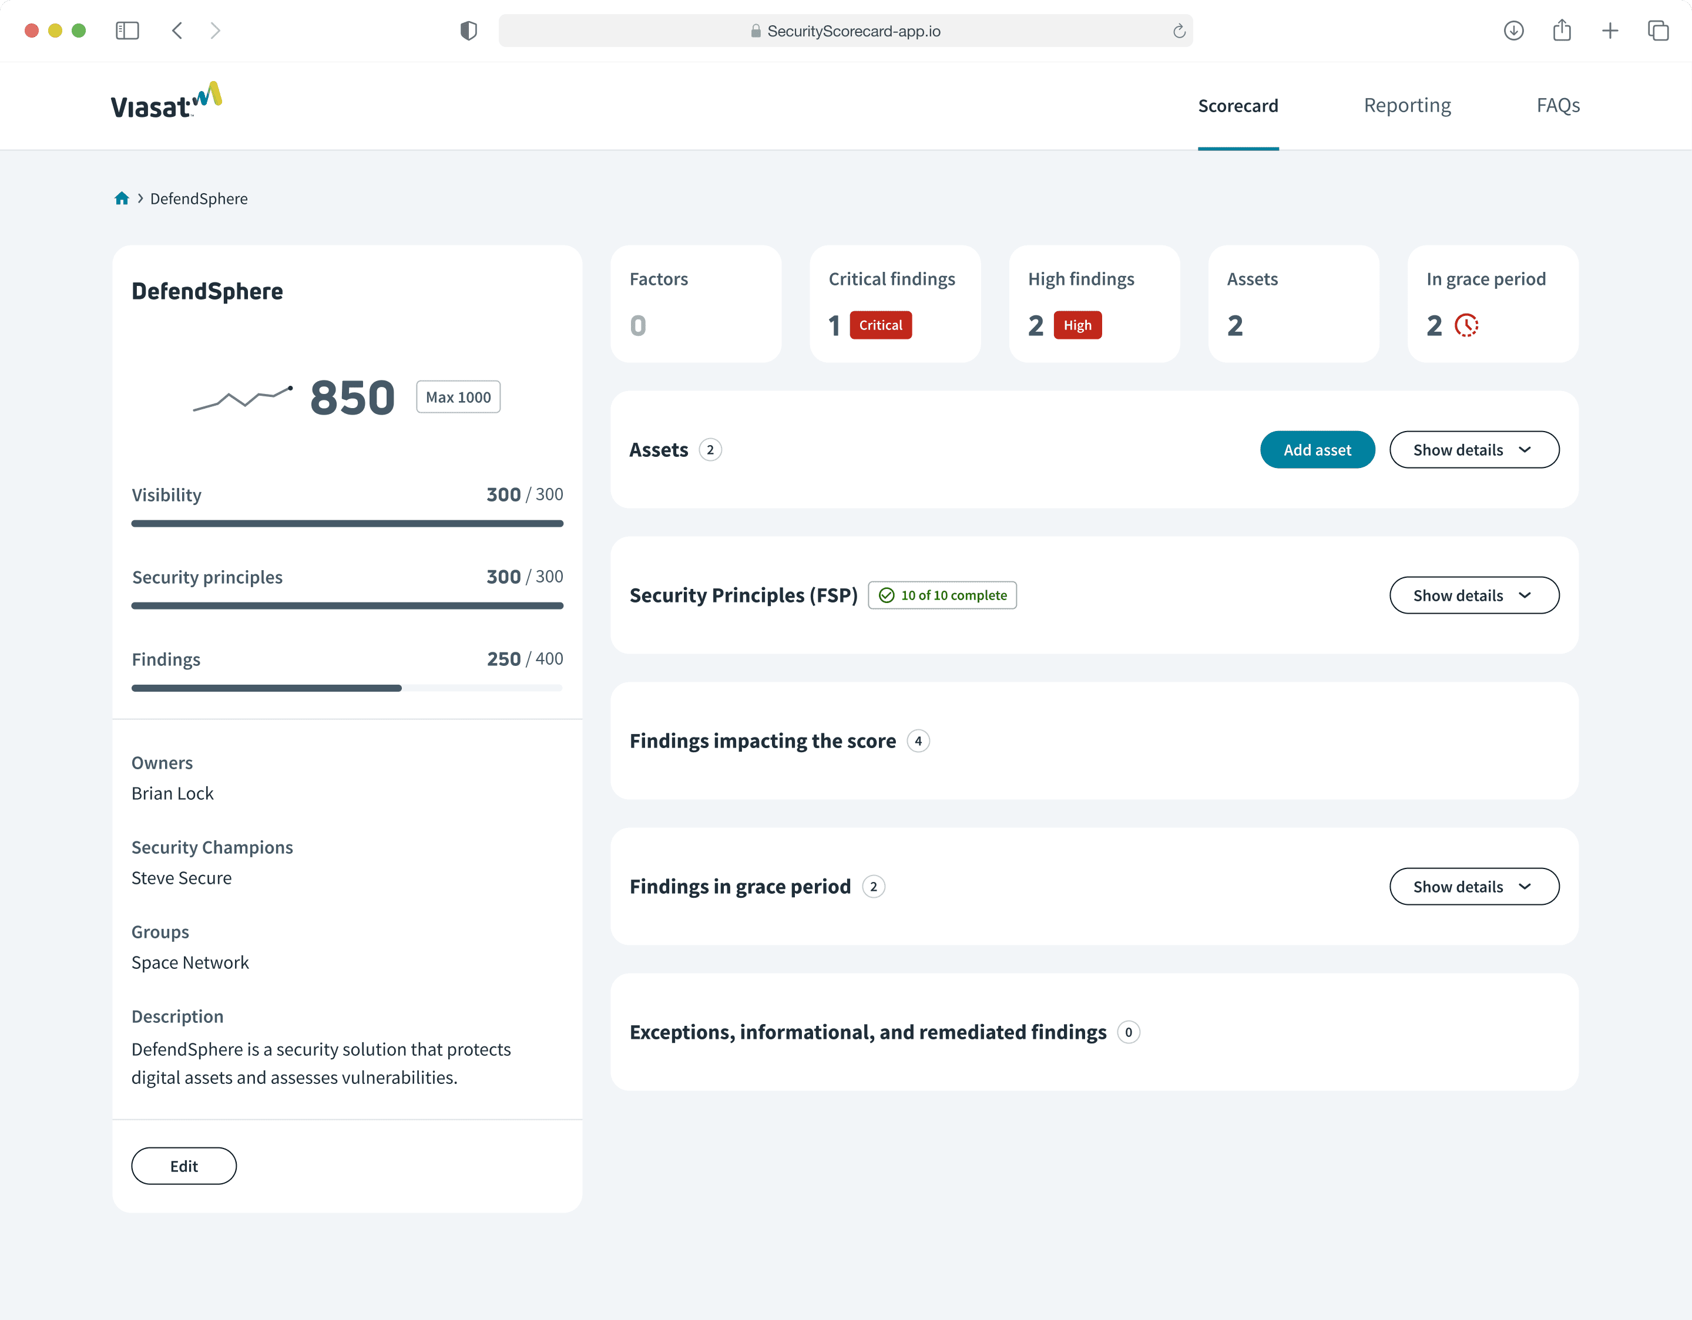Click the grace period clock icon
Screen dimensions: 1692x1320
[x=1466, y=325]
